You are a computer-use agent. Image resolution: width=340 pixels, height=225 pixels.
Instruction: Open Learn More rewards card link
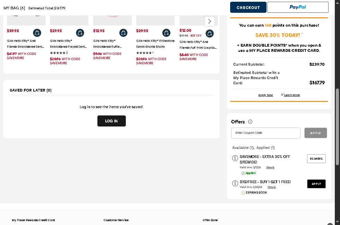(291, 95)
